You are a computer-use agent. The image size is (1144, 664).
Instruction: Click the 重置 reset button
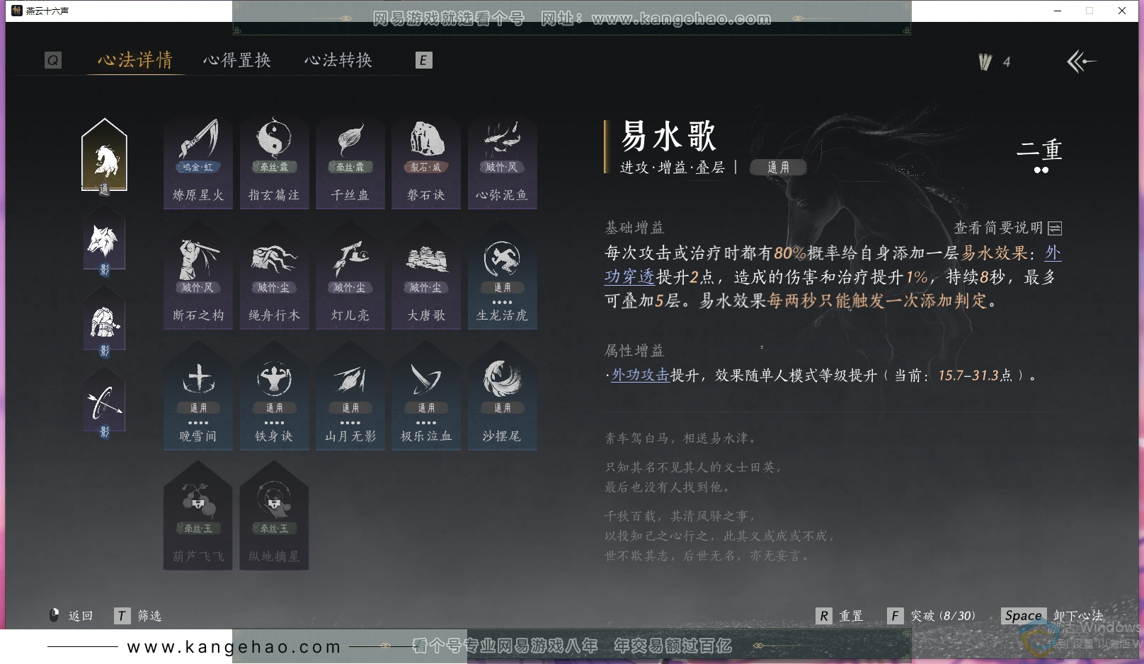[x=840, y=616]
